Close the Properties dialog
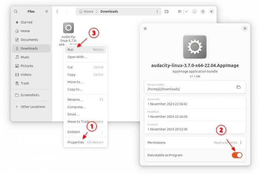The image size is (259, 174). pyautogui.click(x=245, y=28)
